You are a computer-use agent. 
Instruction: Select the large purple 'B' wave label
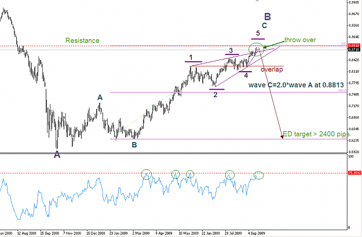click(268, 17)
